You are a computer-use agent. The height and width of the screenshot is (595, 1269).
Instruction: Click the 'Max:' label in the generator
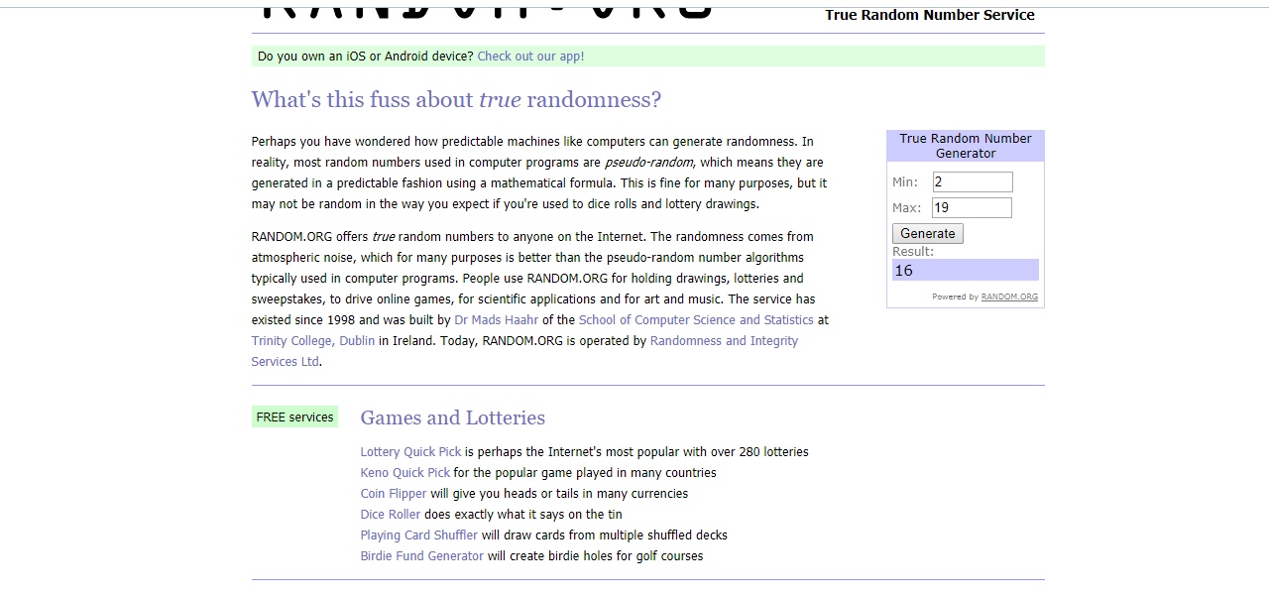tap(906, 208)
